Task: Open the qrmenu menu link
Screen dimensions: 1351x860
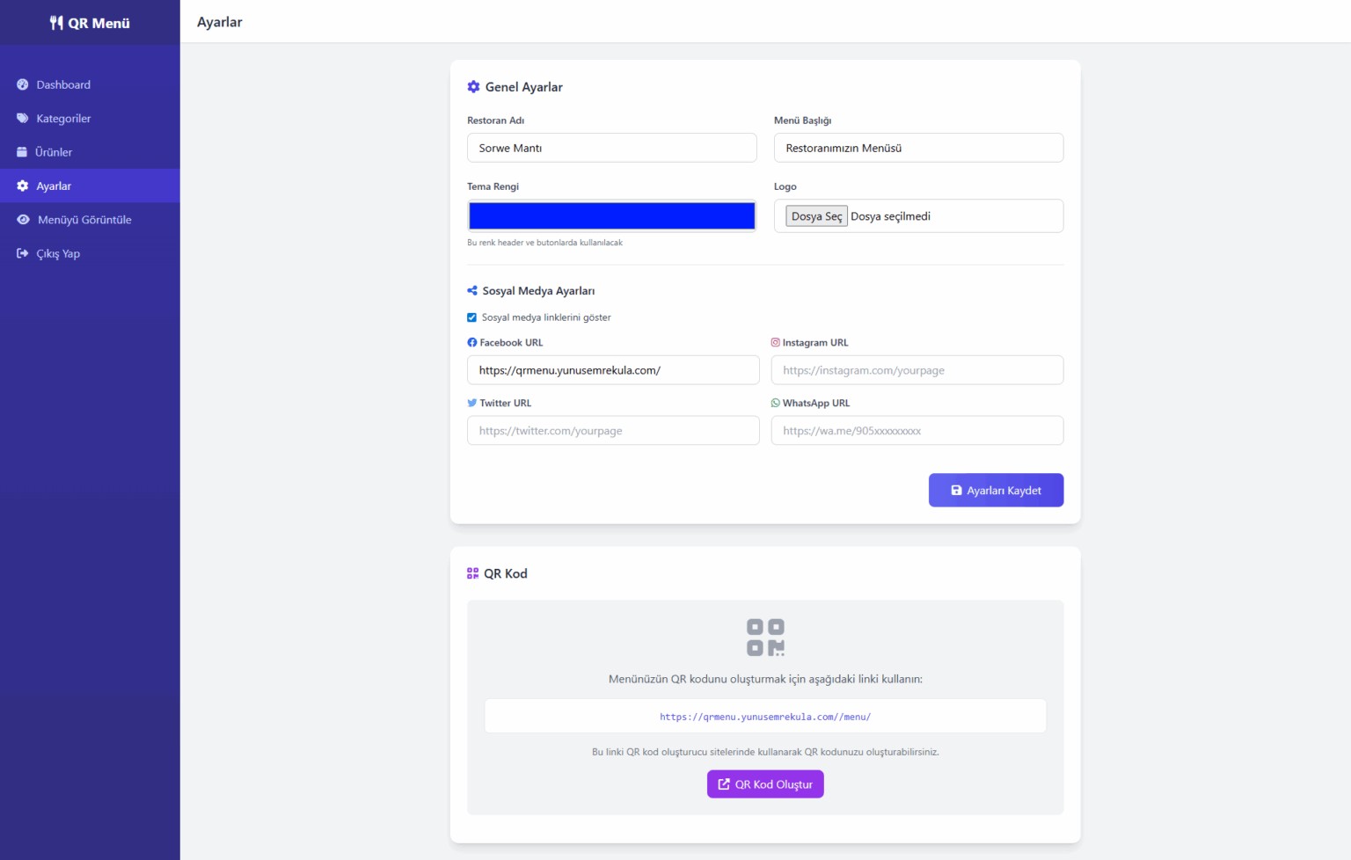Action: (765, 717)
